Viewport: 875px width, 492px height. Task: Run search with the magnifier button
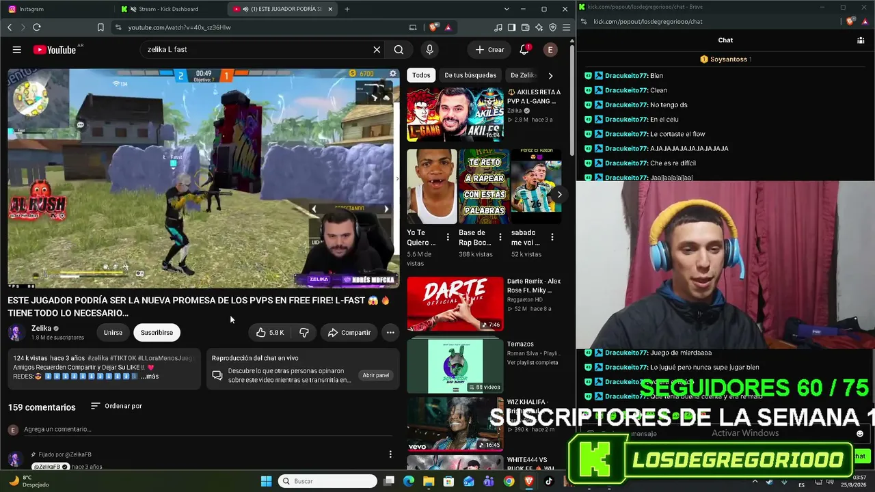399,49
